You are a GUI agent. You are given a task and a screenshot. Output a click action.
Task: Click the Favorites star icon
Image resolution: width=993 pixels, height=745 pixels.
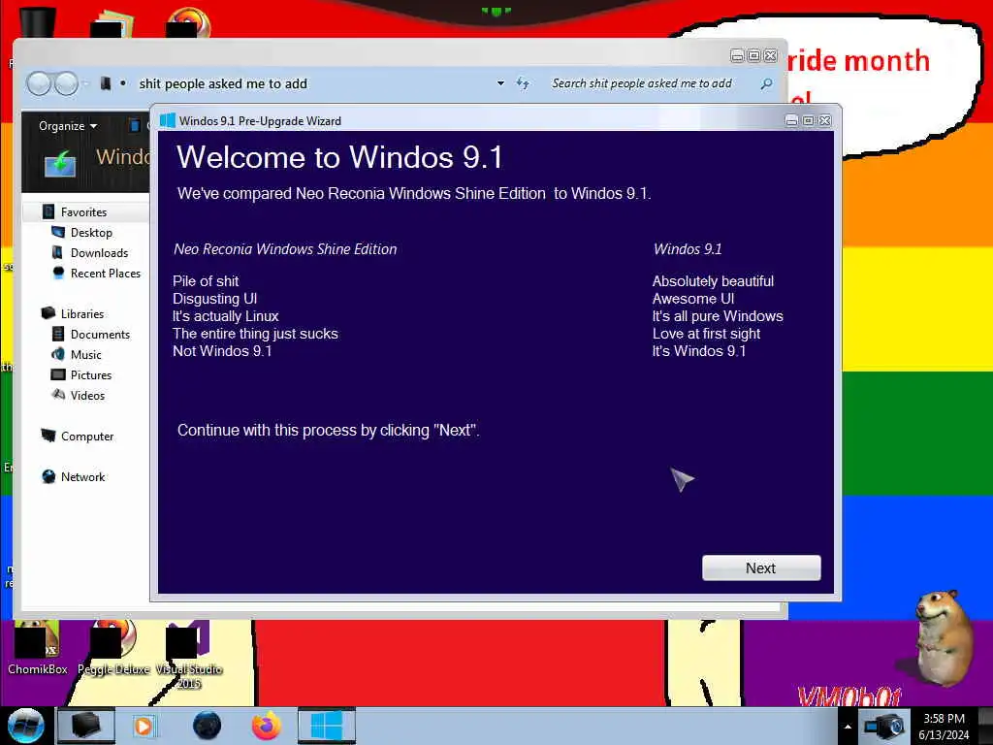[48, 211]
